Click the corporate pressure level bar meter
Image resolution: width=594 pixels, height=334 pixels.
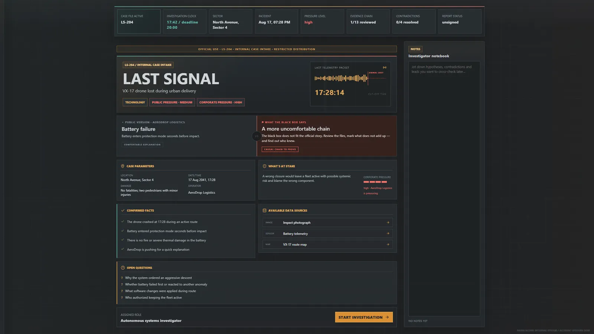(x=375, y=182)
